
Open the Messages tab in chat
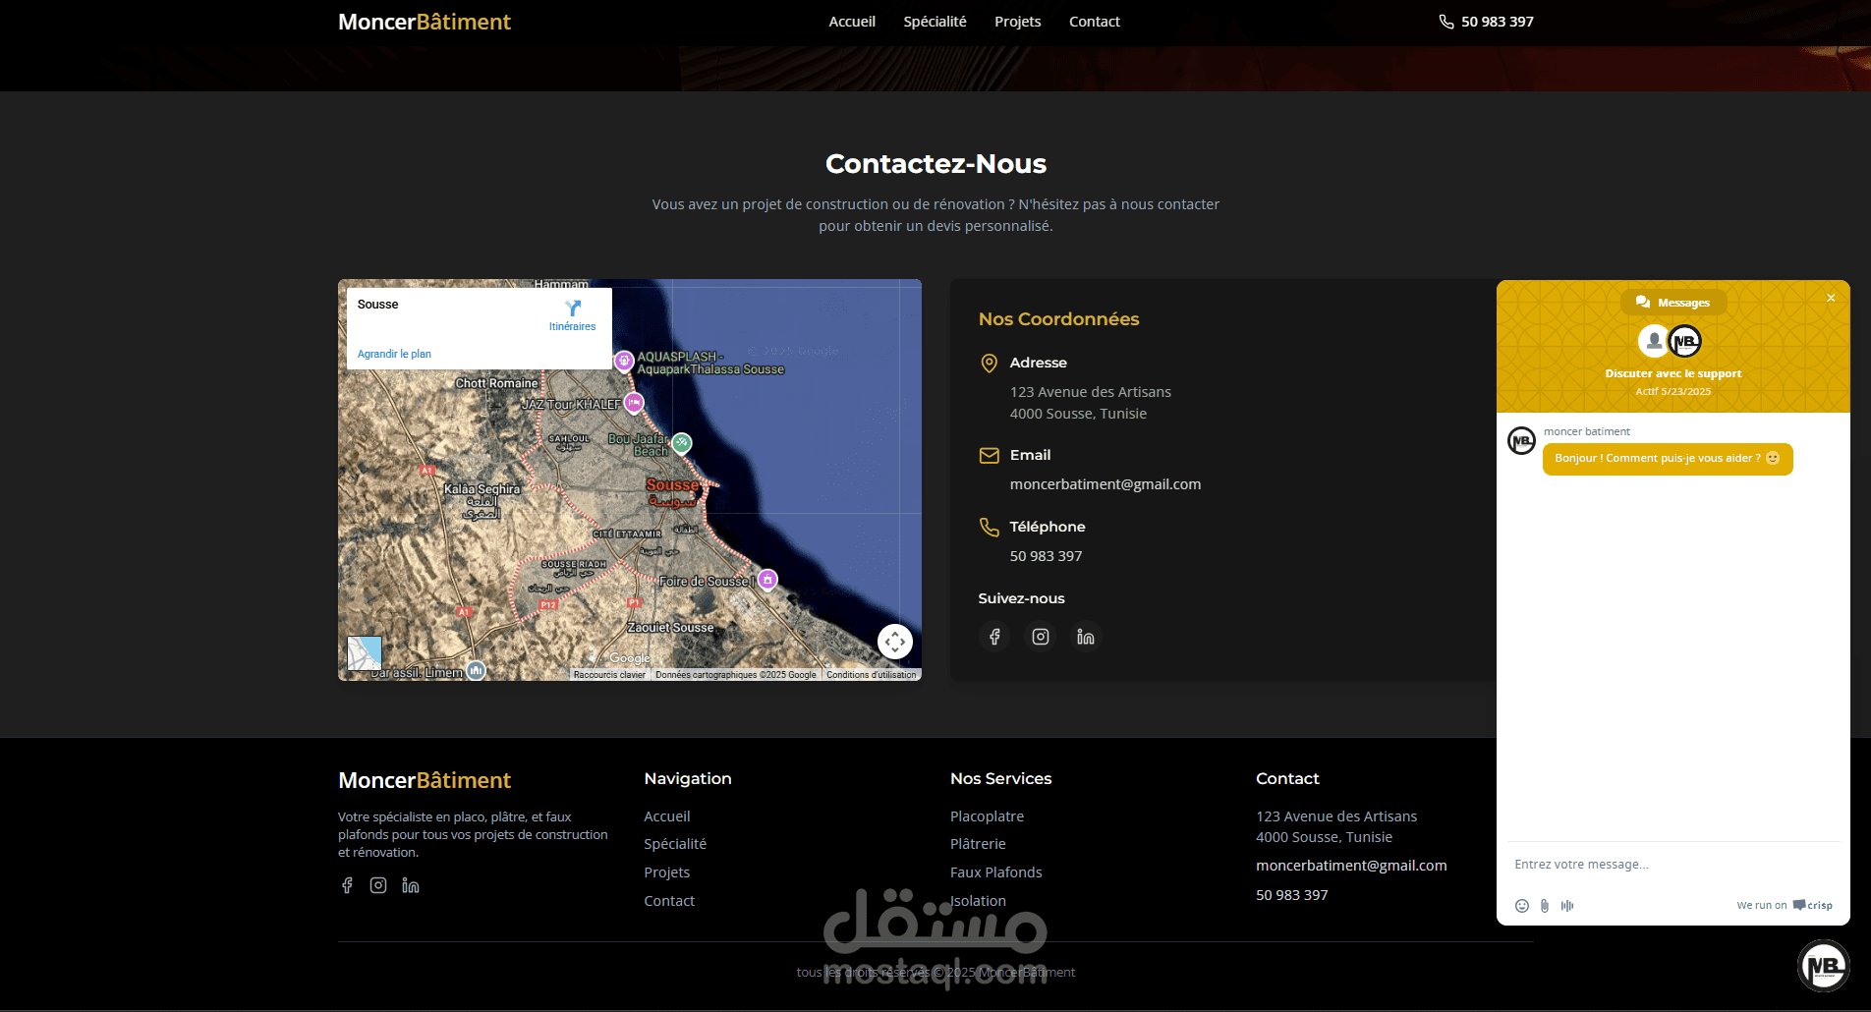[1673, 303]
